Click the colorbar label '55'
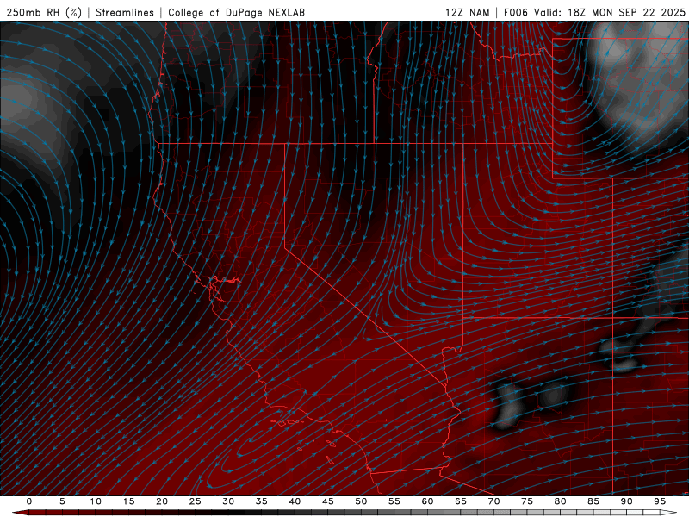 click(394, 501)
